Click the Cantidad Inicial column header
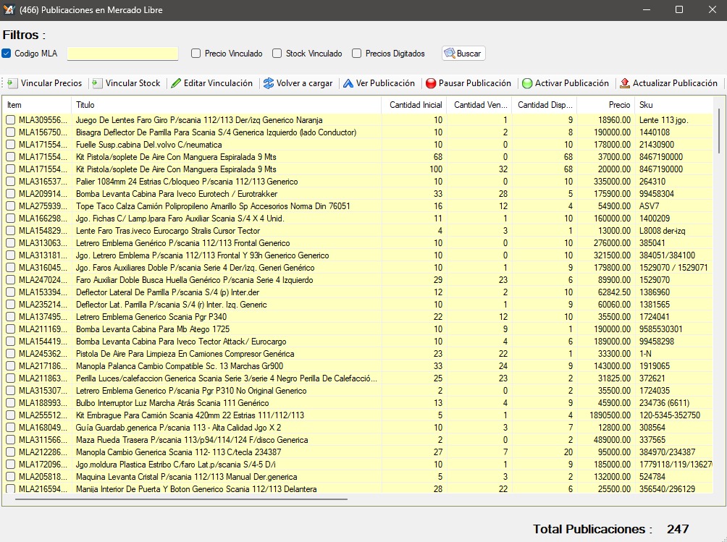Image resolution: width=727 pixels, height=542 pixels. (x=416, y=105)
